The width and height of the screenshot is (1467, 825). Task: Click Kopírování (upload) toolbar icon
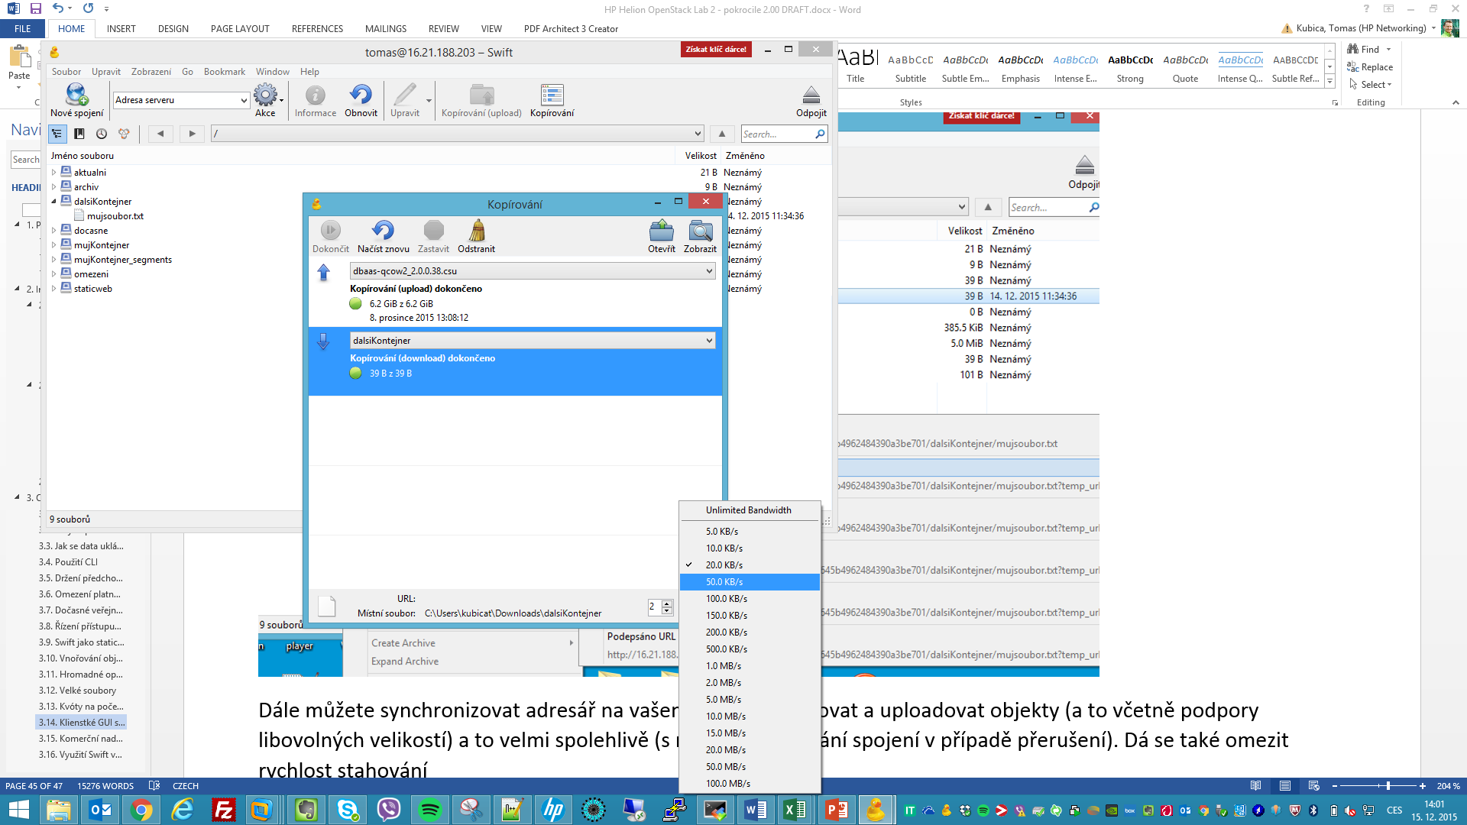(x=481, y=95)
